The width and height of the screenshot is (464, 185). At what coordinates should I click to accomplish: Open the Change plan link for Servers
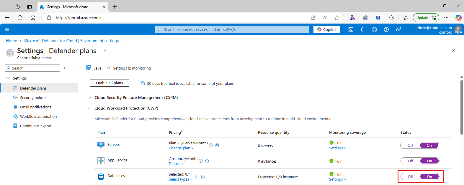tap(181, 148)
